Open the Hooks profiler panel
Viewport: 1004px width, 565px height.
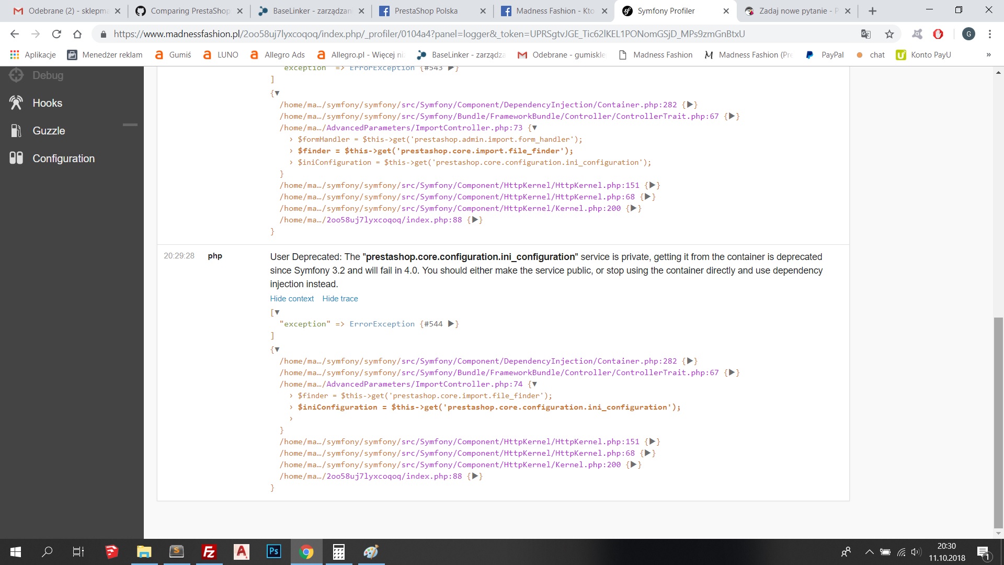(x=47, y=103)
